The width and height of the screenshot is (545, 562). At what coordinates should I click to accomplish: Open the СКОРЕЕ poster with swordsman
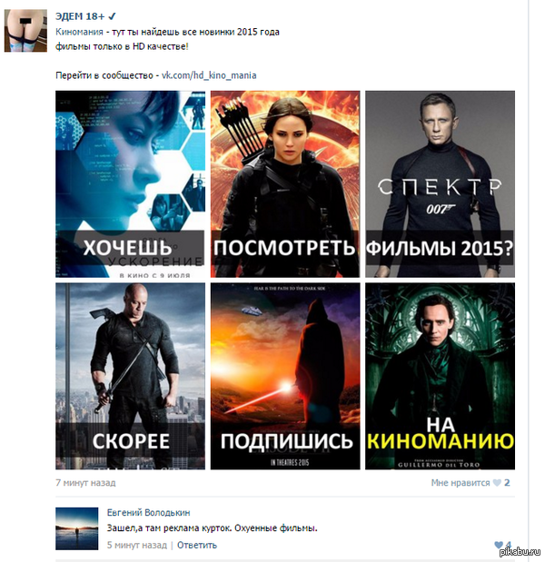click(x=131, y=376)
